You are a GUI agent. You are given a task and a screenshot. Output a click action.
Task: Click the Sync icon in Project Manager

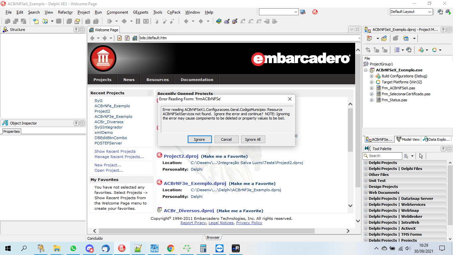pyautogui.click(x=368, y=50)
